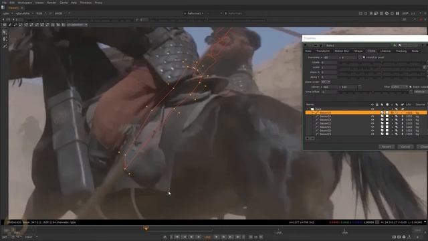Click the orange playhead marker on the timeline

[146, 228]
